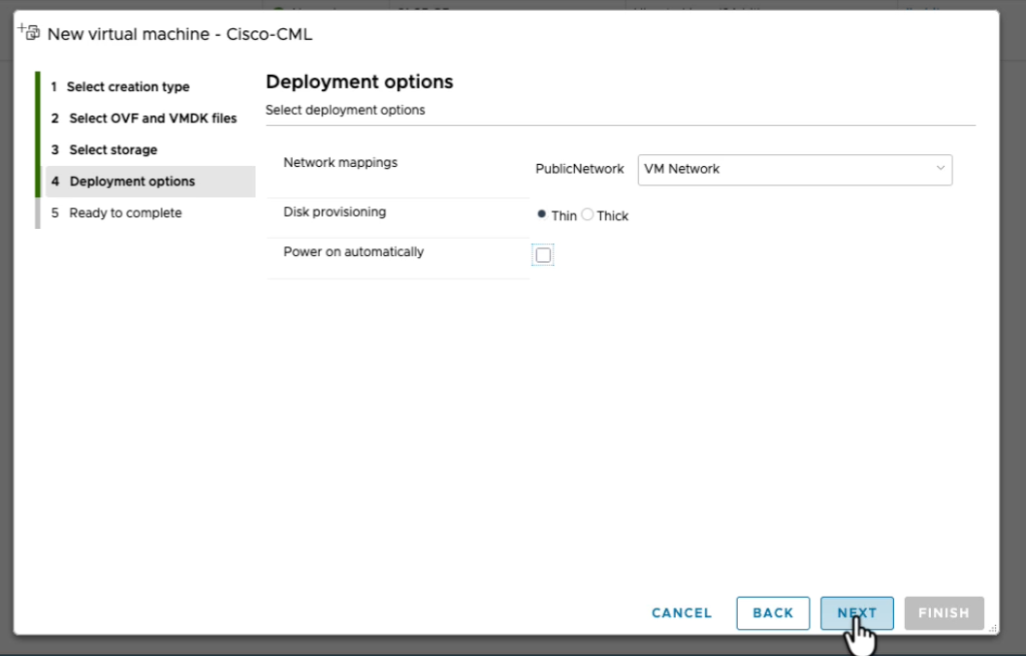Select Thick disk provisioning

[x=588, y=214]
